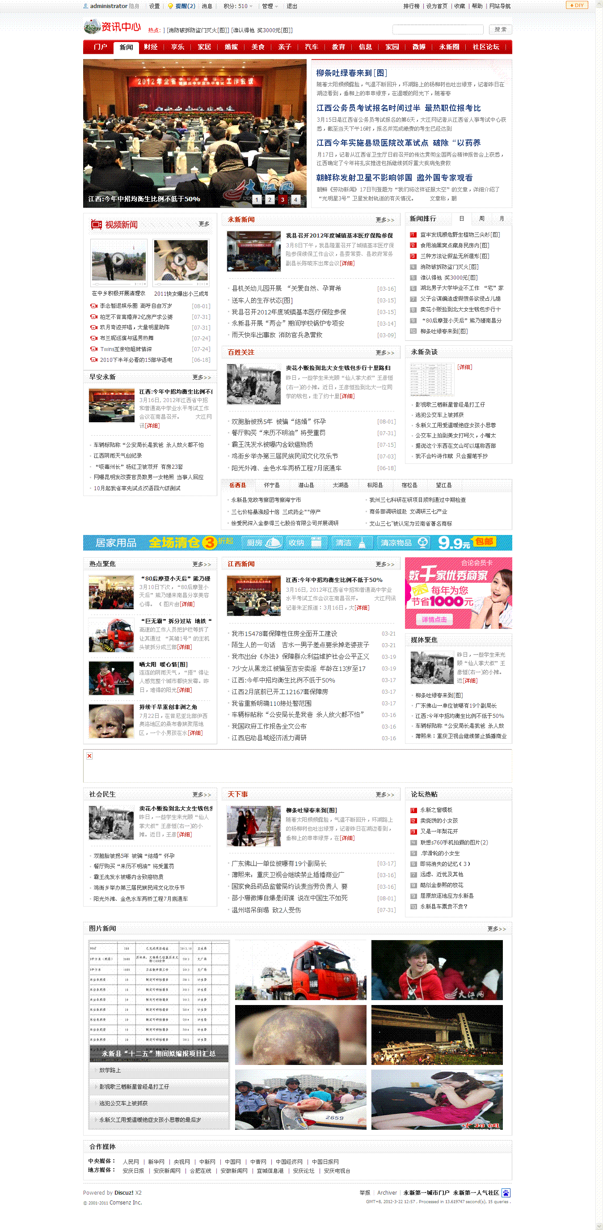This screenshot has height=1230, width=603.
Task: Jump to slide 1 of the slideshow
Action: [x=257, y=199]
